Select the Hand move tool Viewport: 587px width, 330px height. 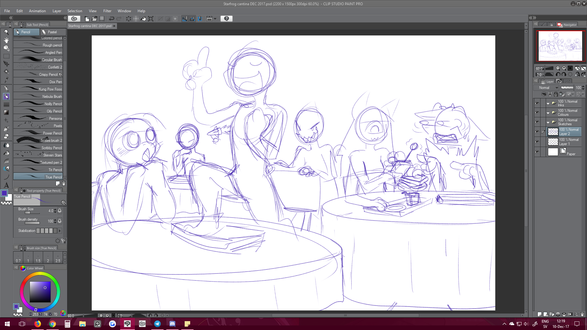click(6, 40)
